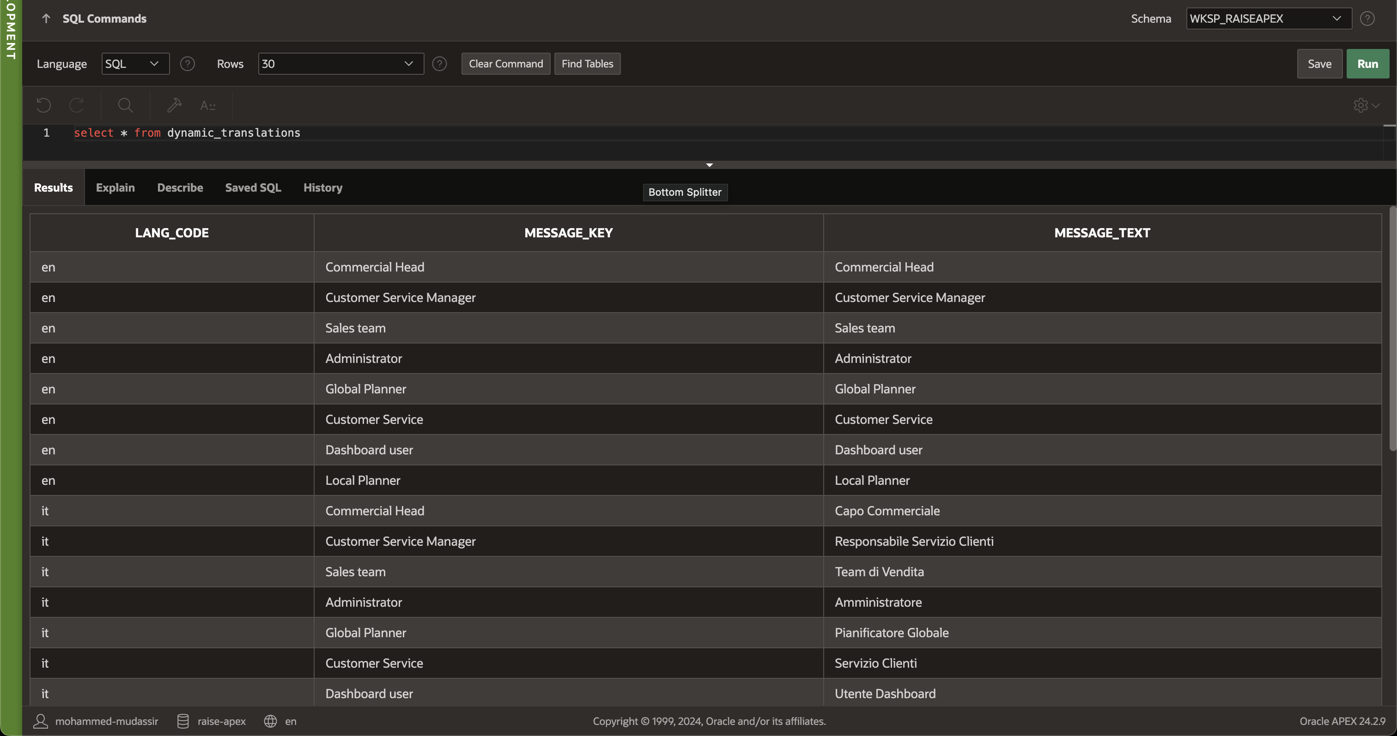The image size is (1397, 736).
Task: Click the autocomplete A icon in toolbar
Action: [x=208, y=105]
